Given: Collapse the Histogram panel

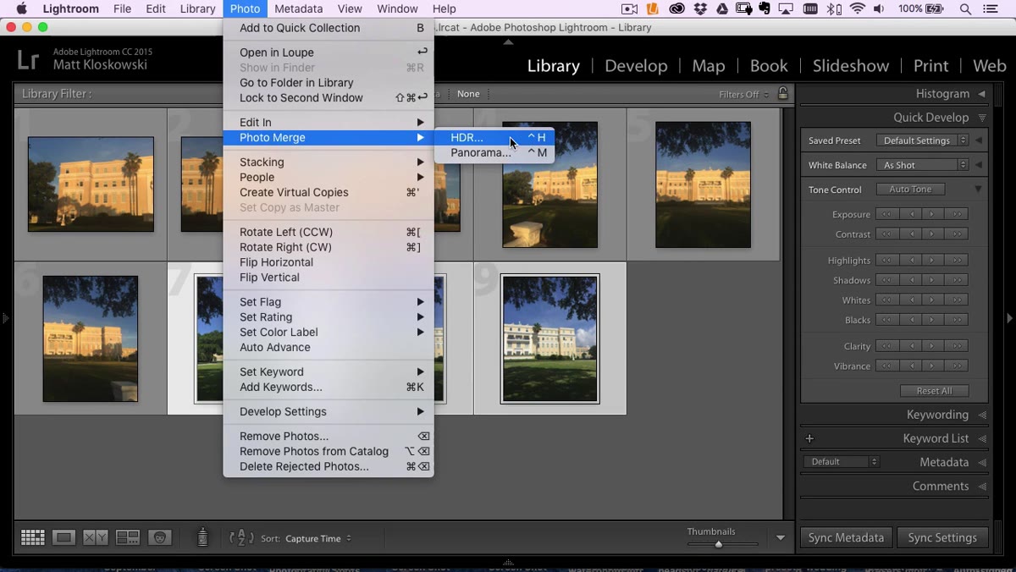Looking at the screenshot, I should pos(981,94).
